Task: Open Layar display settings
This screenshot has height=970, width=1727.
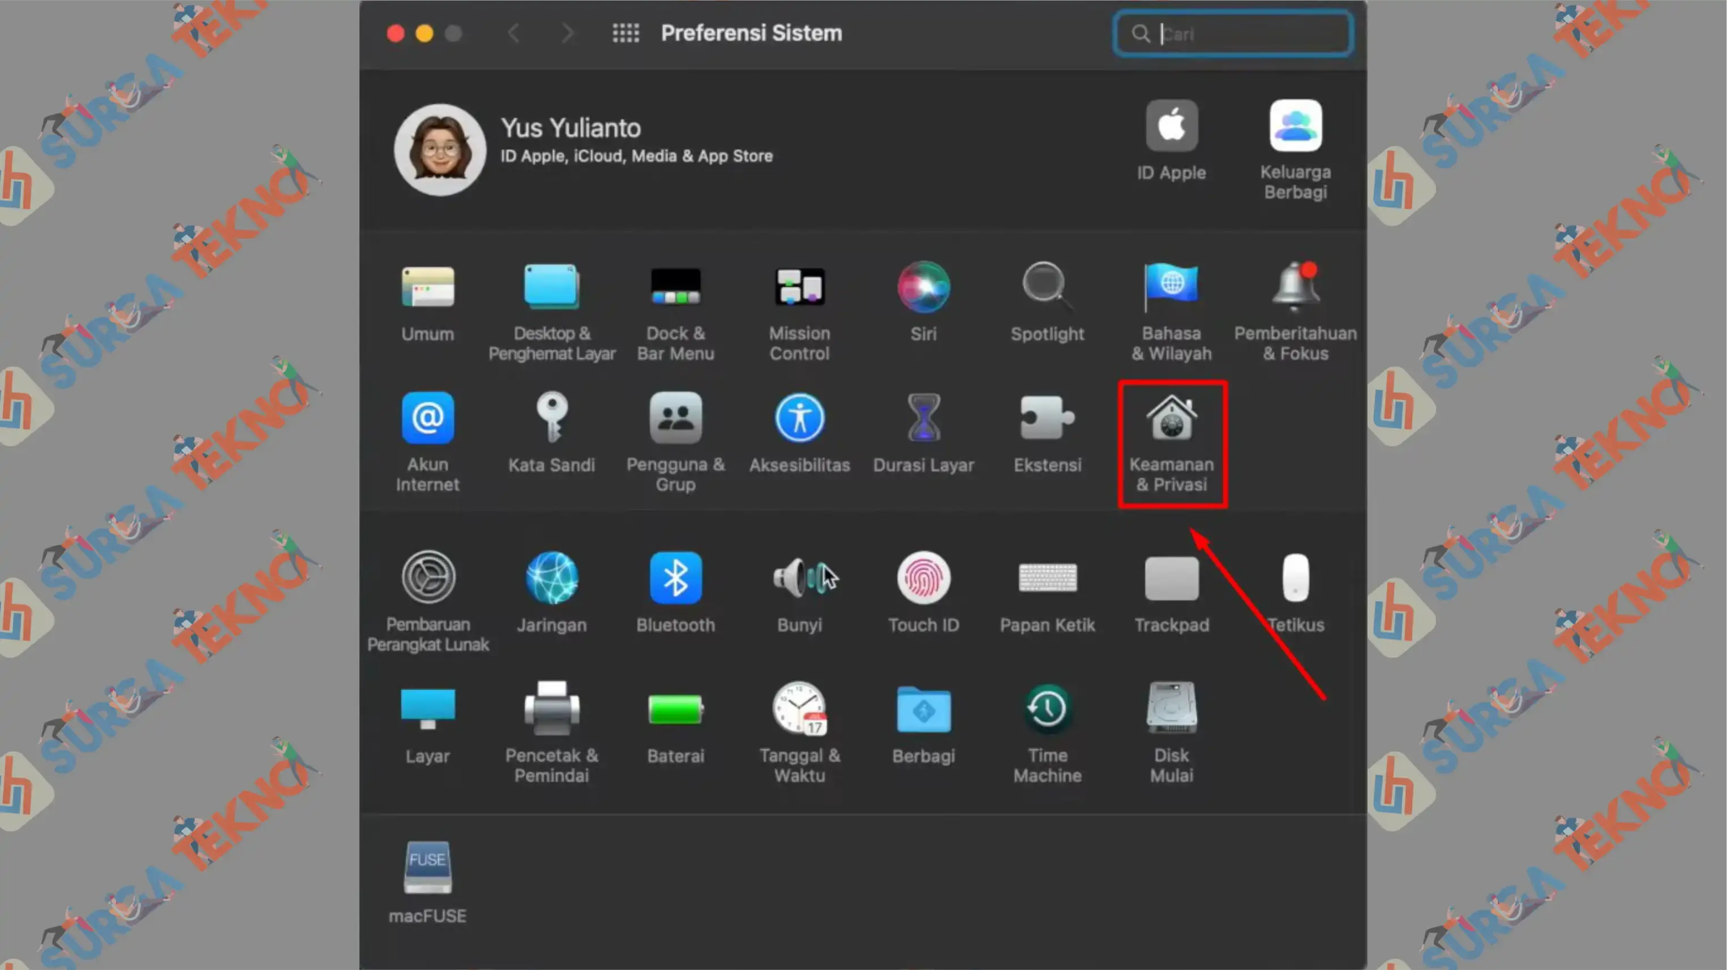Action: 428,709
